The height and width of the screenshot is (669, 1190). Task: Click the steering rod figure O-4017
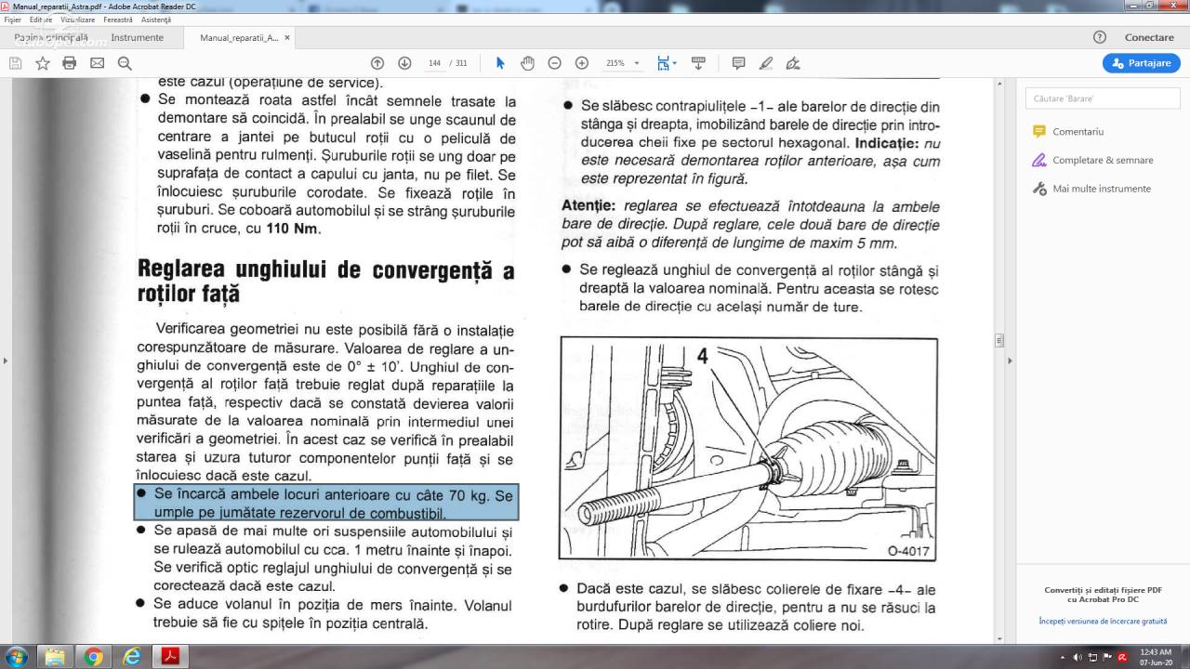tap(748, 449)
